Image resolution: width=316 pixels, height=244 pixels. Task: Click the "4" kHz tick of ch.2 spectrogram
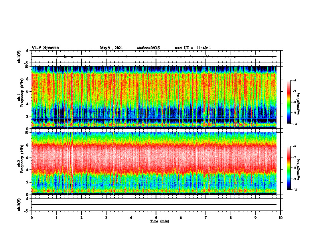tap(28, 170)
